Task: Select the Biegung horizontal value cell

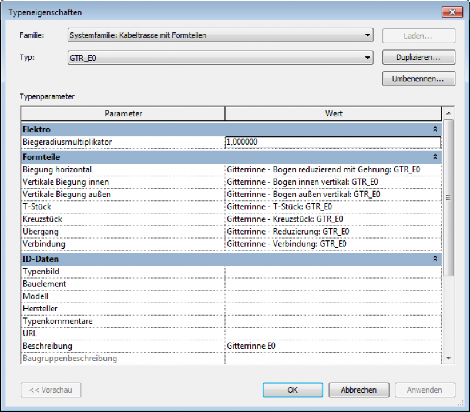Action: point(333,169)
